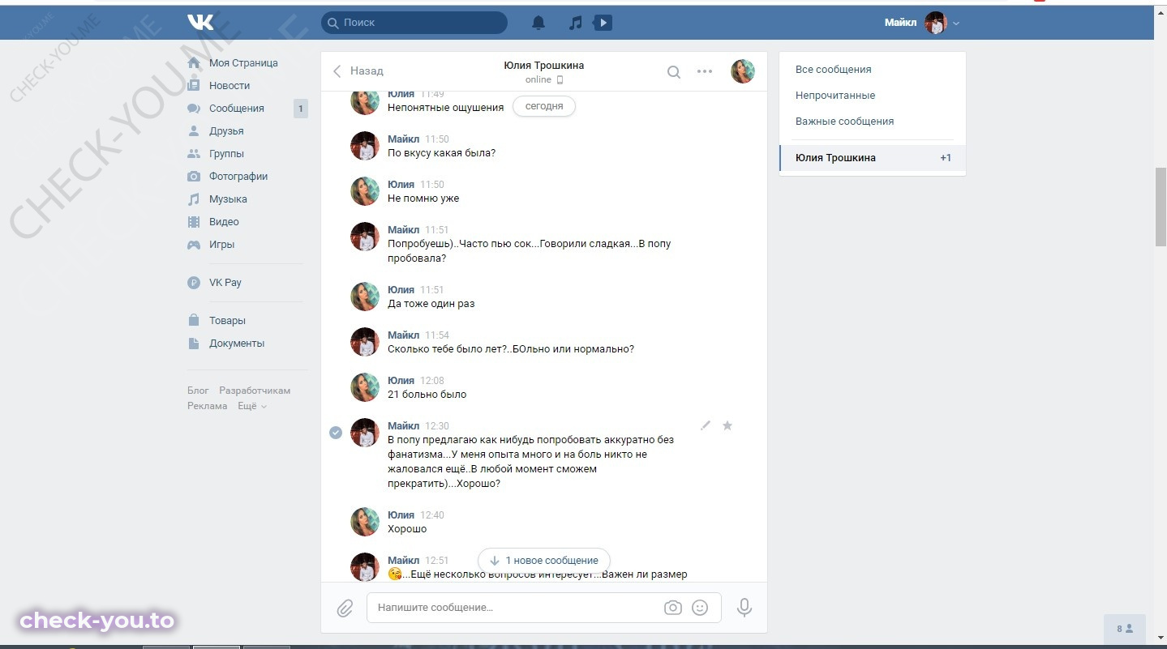Image resolution: width=1167 pixels, height=649 pixels.
Task: Click message text Не помню уже
Action: point(423,199)
